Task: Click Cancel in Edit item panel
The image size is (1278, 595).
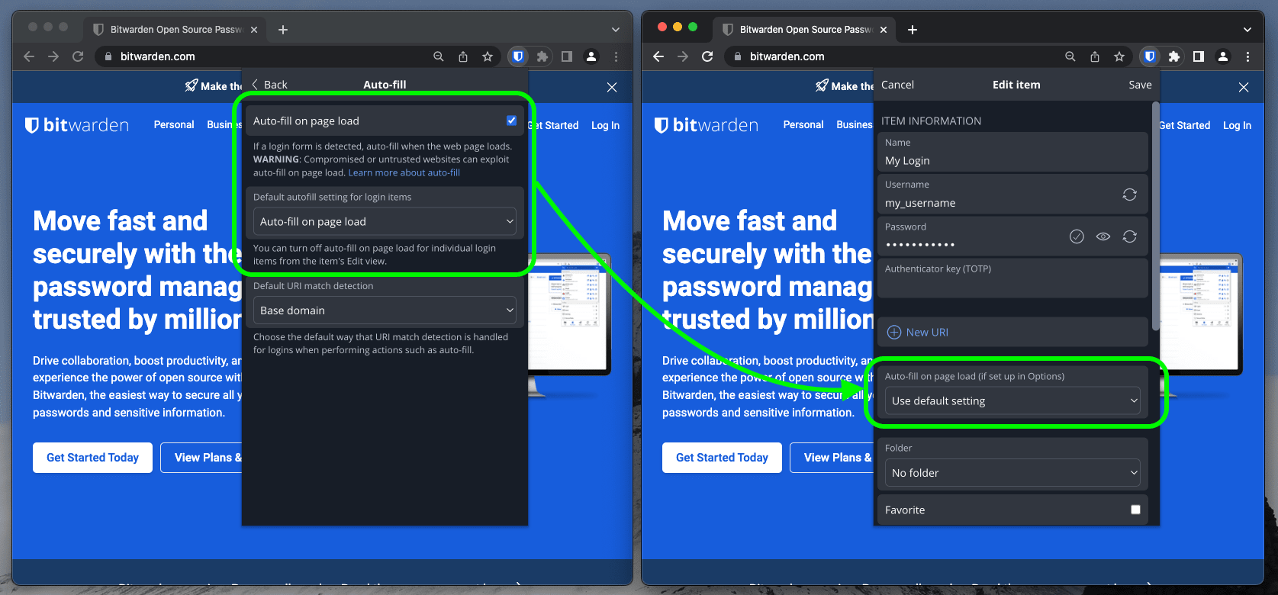Action: tap(897, 85)
